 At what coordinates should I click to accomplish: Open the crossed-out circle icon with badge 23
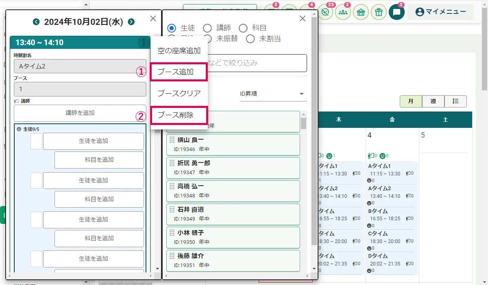[325, 12]
